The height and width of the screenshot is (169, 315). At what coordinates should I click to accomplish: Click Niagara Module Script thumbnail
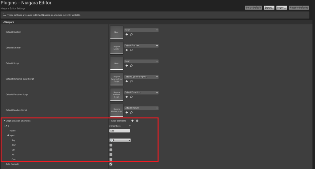point(117,110)
